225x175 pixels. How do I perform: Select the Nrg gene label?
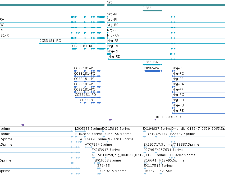pyautogui.click(x=109, y=2)
